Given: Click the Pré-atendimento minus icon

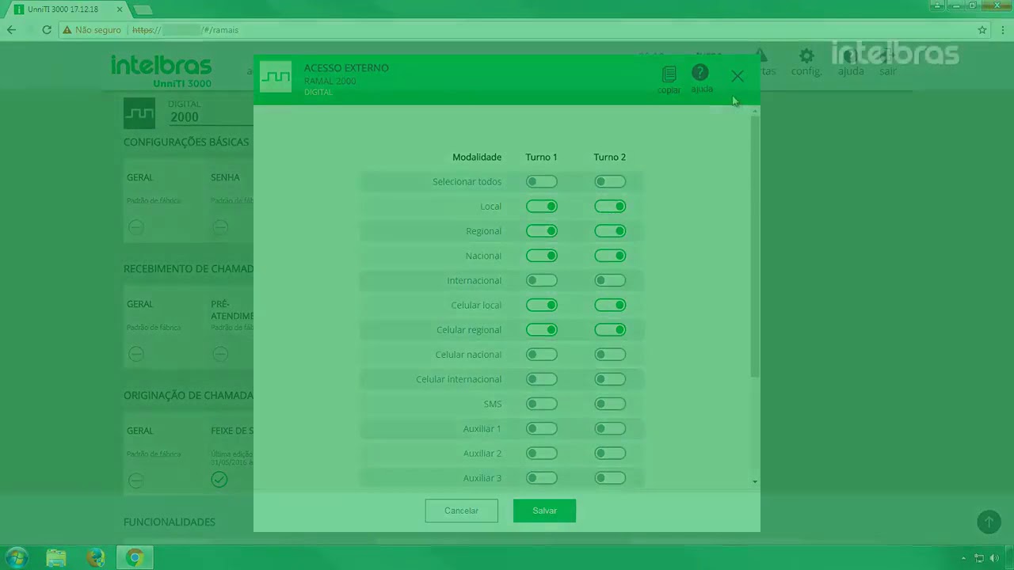Looking at the screenshot, I should coord(220,354).
